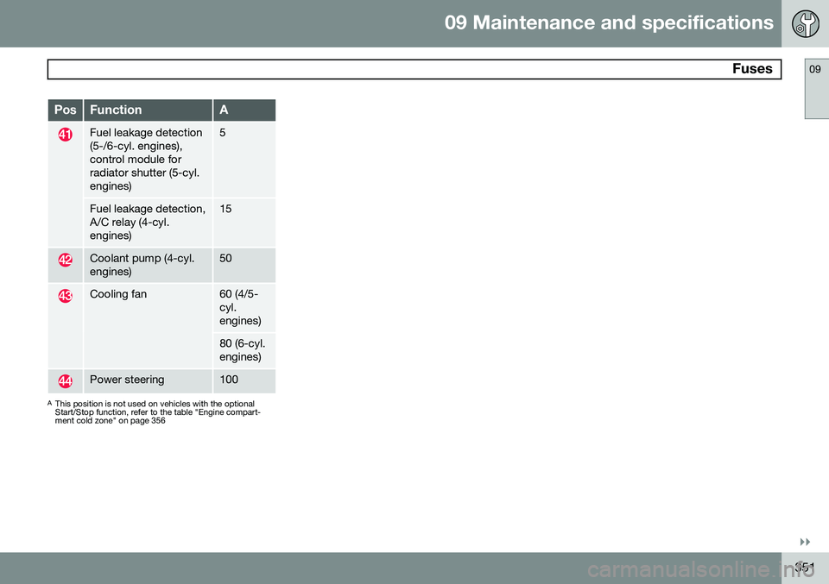Image resolution: width=829 pixels, height=584 pixels.
Task: Click 'Fuel leakage detection (5-/6-cyl. engines)' cell
Action: tap(148, 160)
